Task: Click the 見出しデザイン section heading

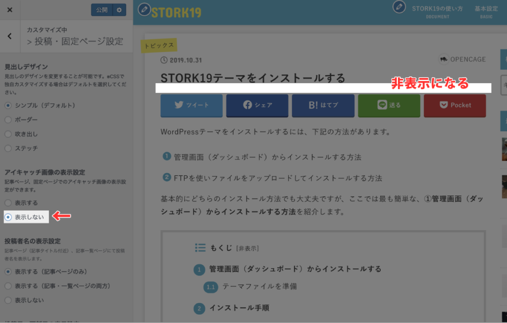Action: (26, 67)
